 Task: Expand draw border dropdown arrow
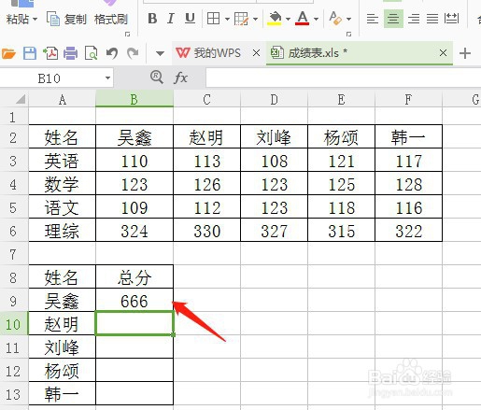pos(255,20)
